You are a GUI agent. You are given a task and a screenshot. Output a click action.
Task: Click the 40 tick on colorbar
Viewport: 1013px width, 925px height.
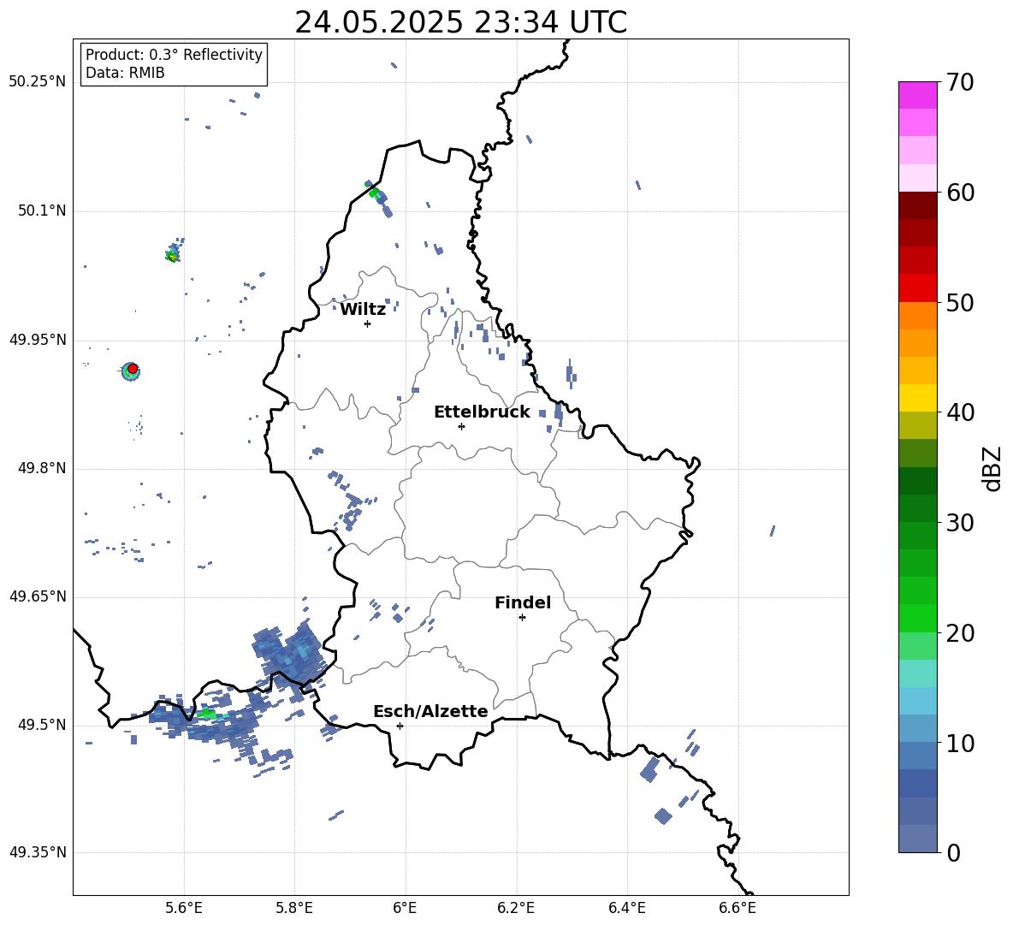click(x=960, y=412)
